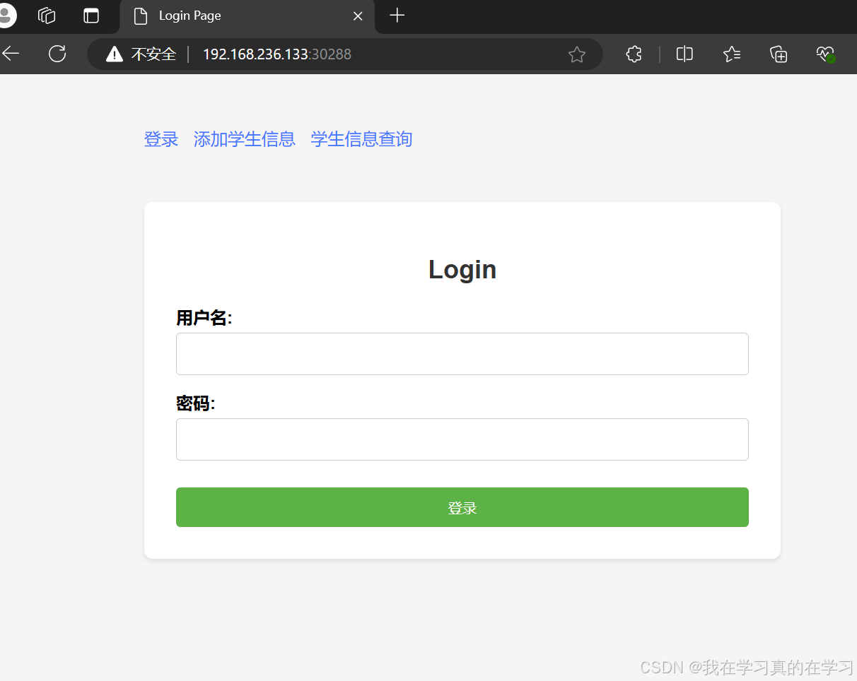Open the Browser essentials heart icon
Viewport: 857px width, 681px height.
[826, 54]
